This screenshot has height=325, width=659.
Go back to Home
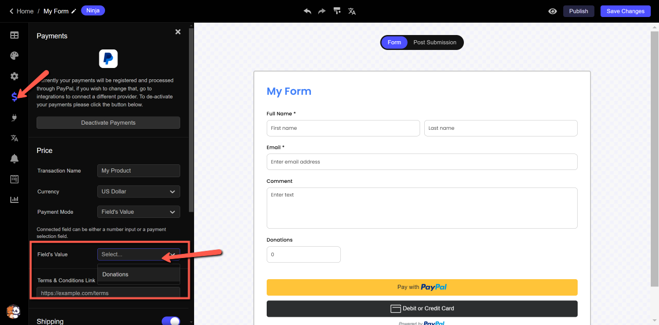(x=21, y=11)
